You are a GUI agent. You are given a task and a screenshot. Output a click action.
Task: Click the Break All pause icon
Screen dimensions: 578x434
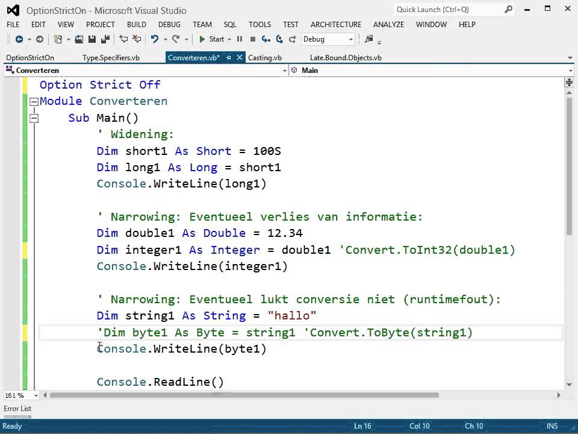[240, 39]
